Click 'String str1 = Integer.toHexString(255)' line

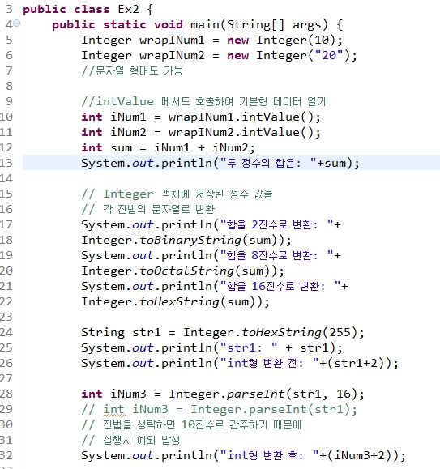coord(223,333)
